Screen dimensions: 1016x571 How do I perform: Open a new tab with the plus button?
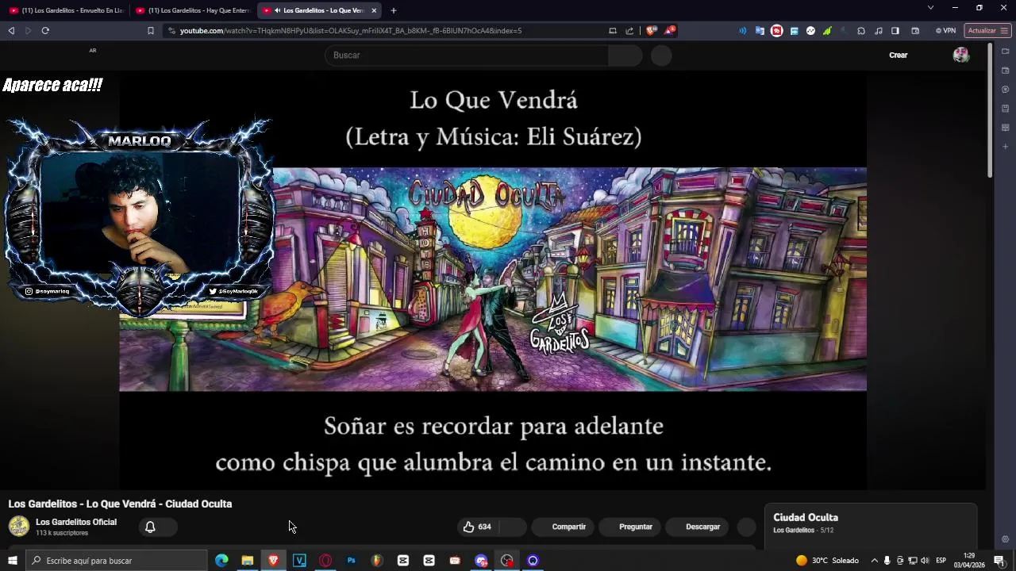coord(393,10)
